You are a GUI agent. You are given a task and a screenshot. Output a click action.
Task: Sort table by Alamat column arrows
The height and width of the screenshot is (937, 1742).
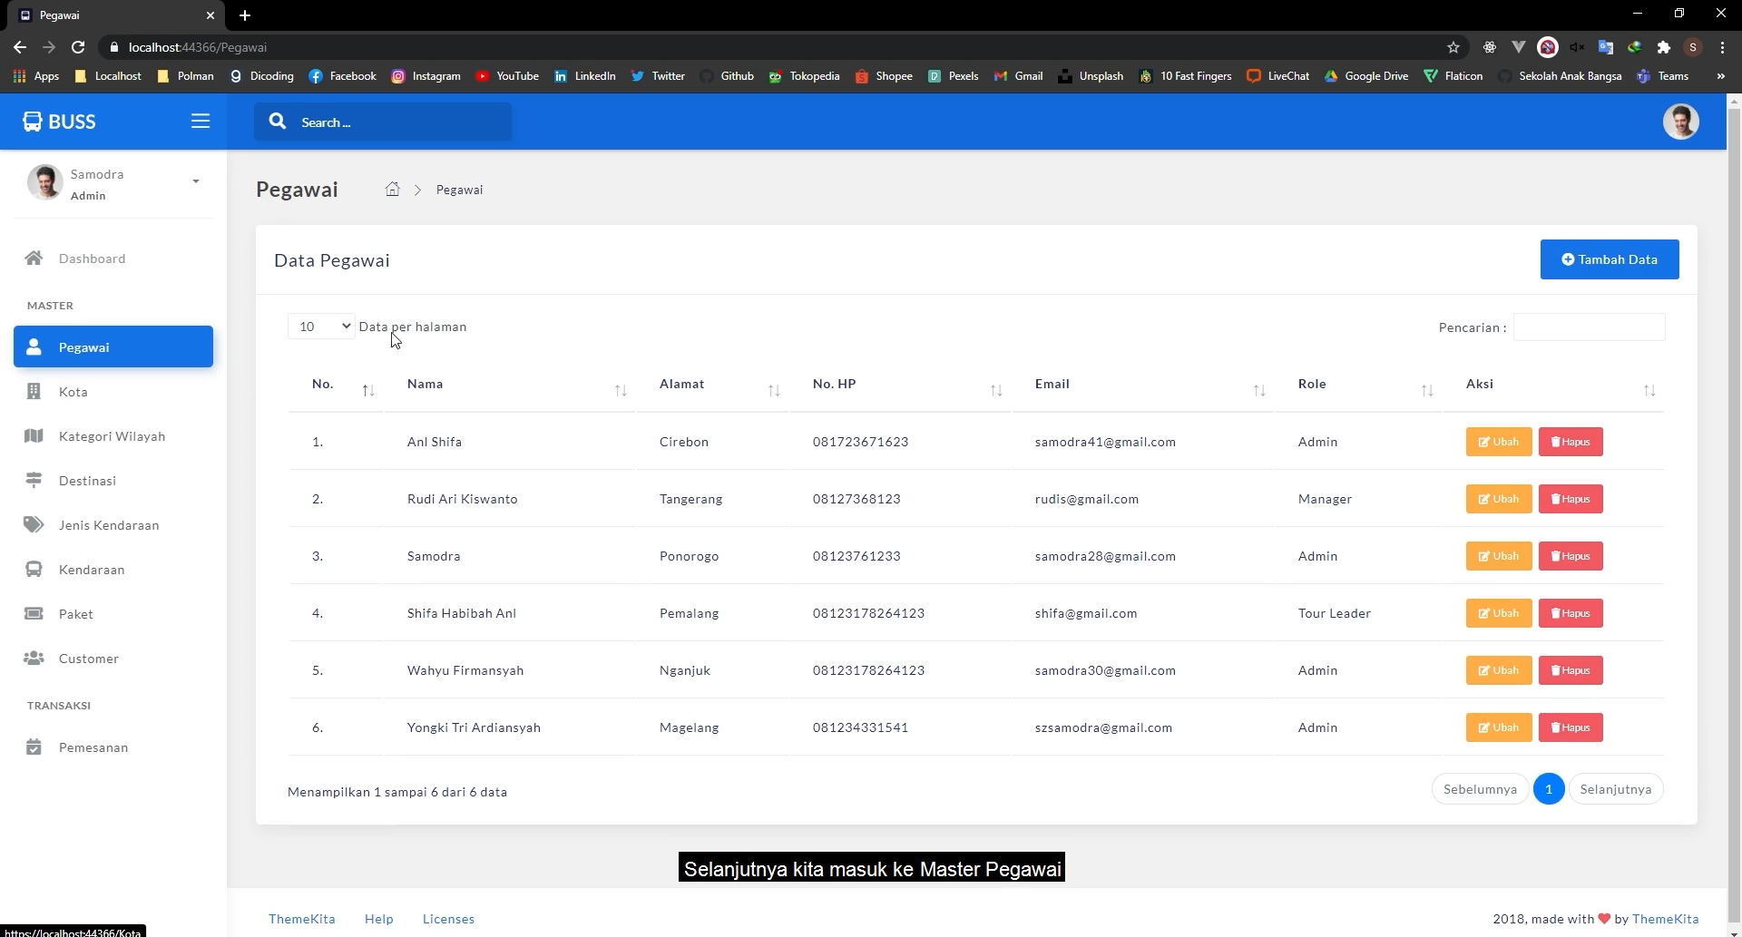(774, 390)
